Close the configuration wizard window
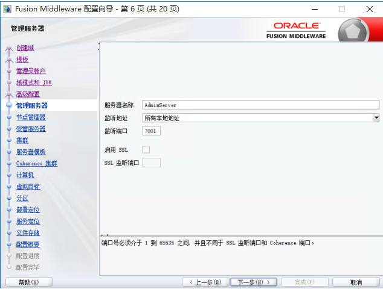383x289 pixels. [x=370, y=9]
